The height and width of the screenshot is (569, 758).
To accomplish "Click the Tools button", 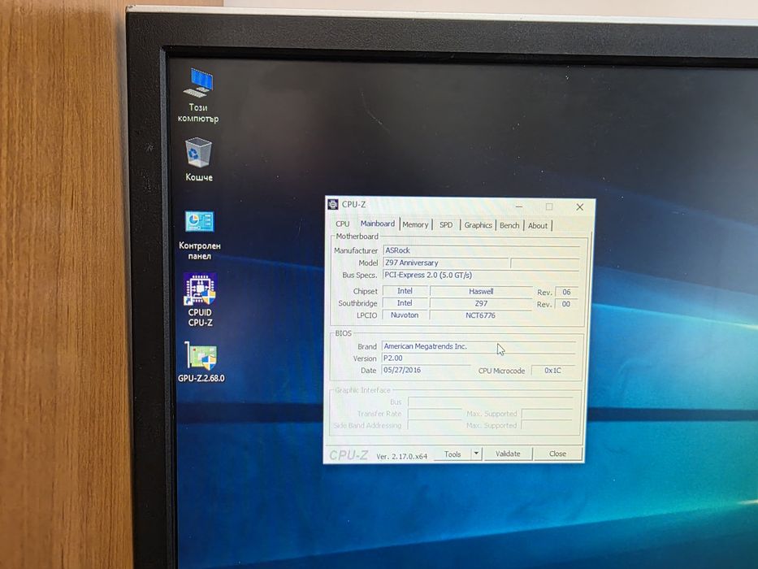I will click(453, 454).
